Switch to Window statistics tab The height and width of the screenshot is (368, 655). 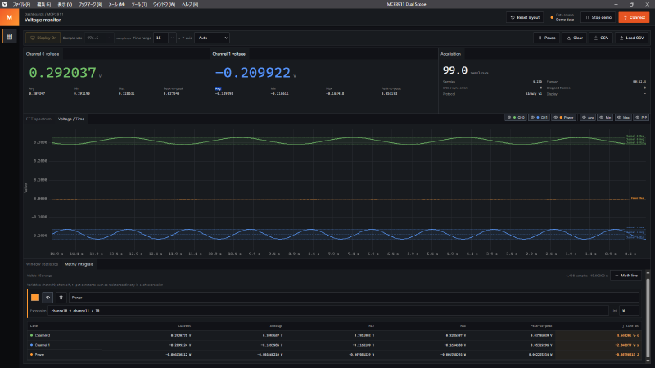pos(43,264)
